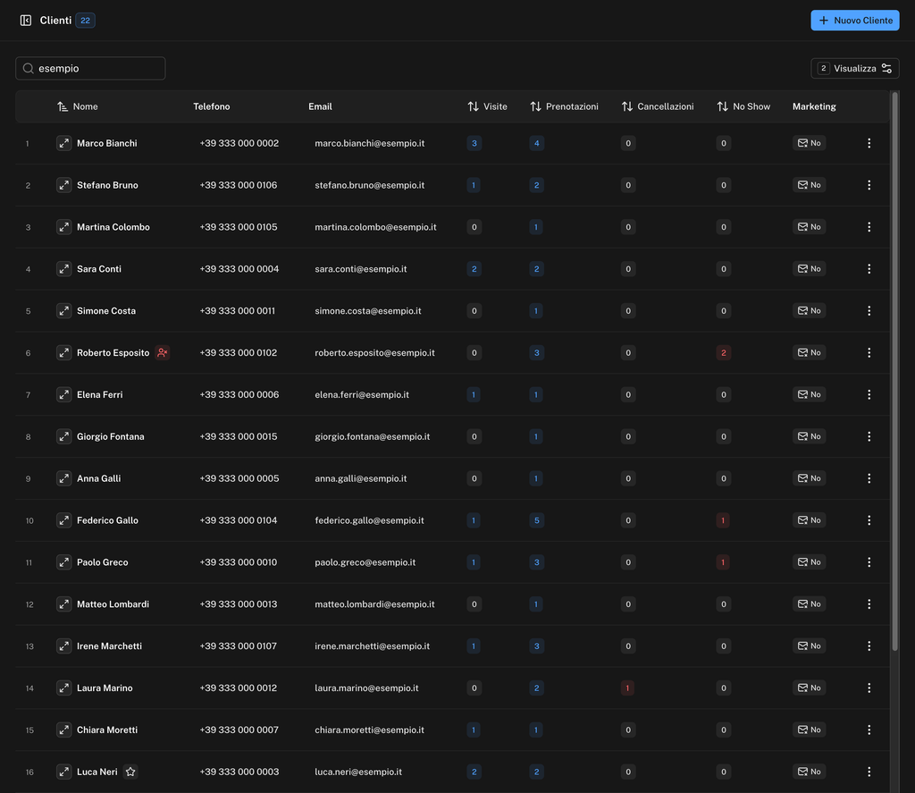Toggle marketing status for Stefano Bruno

coord(809,185)
